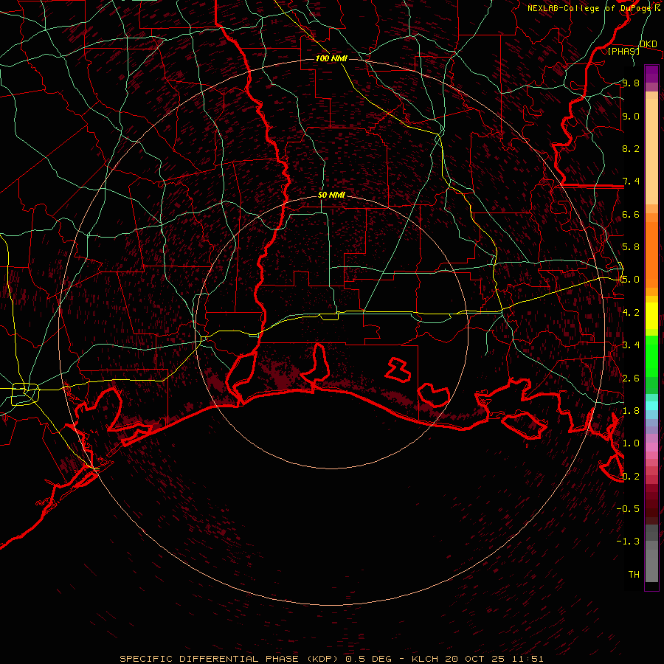Click the 9.8 value on color scale
This screenshot has width=664, height=664.
(x=631, y=83)
